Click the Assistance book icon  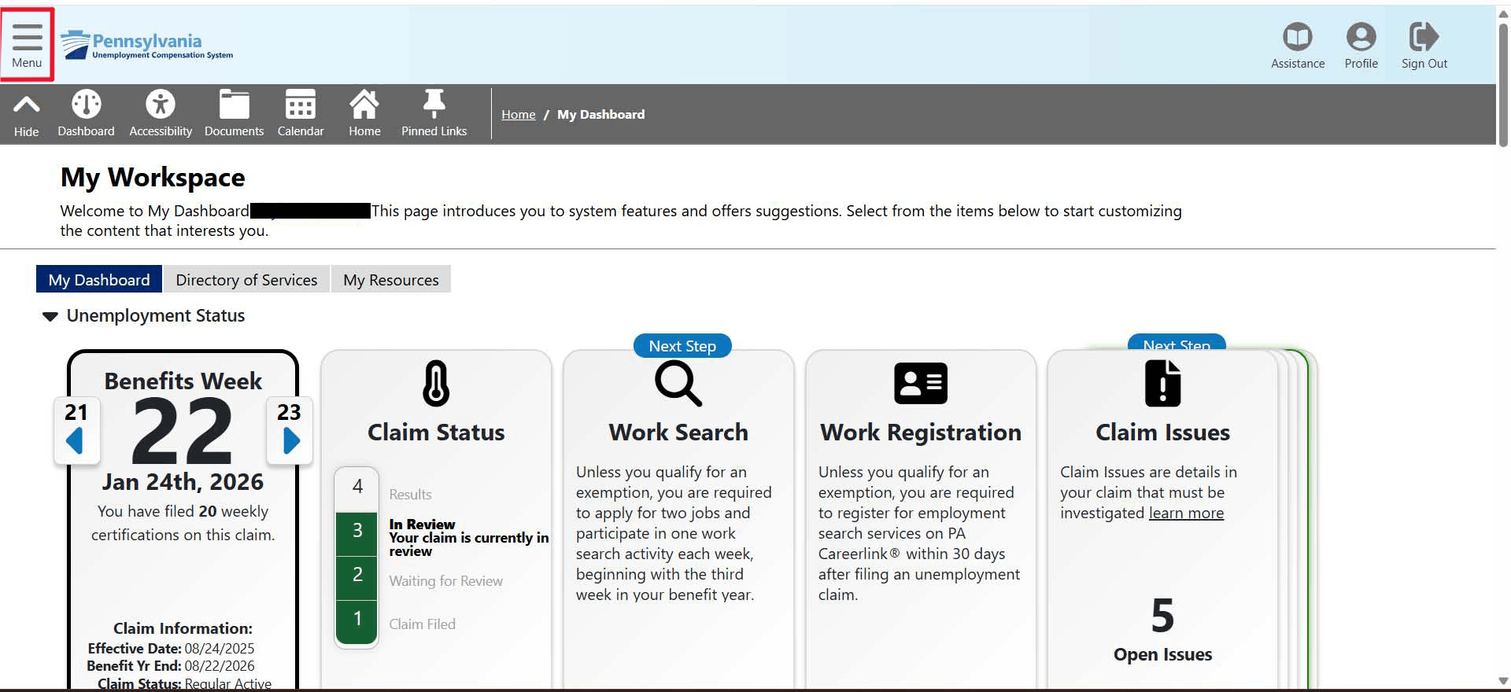pos(1297,37)
